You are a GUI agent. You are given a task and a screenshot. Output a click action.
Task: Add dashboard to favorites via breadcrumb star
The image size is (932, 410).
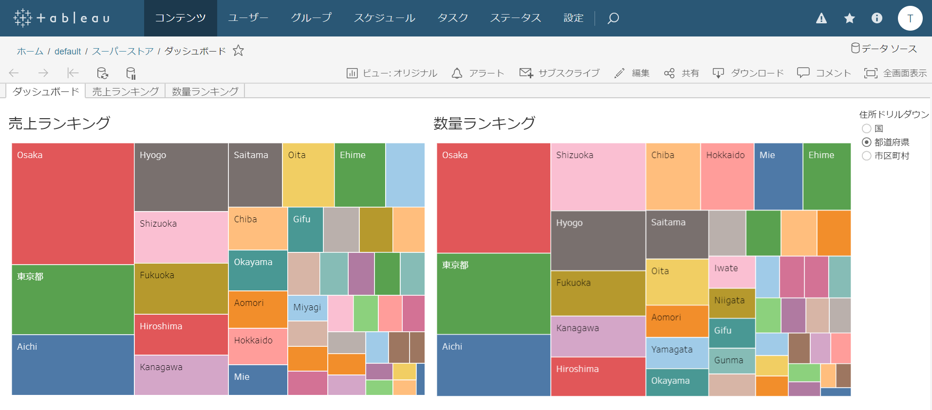[238, 51]
